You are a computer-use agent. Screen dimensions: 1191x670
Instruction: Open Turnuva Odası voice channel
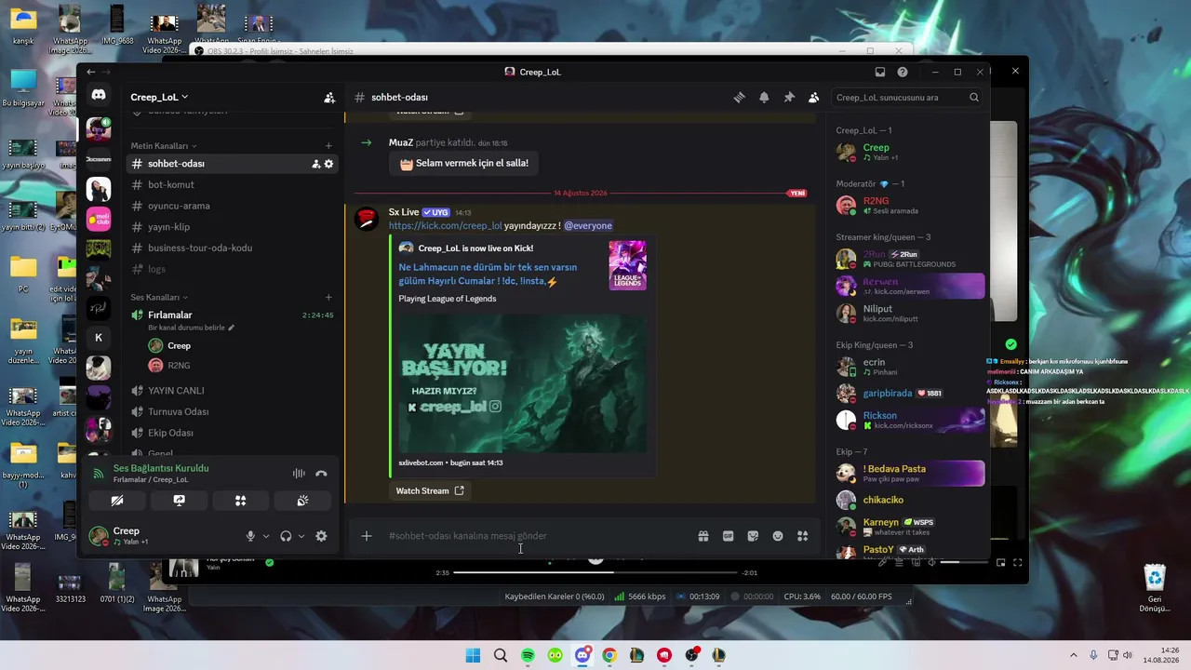232,411
